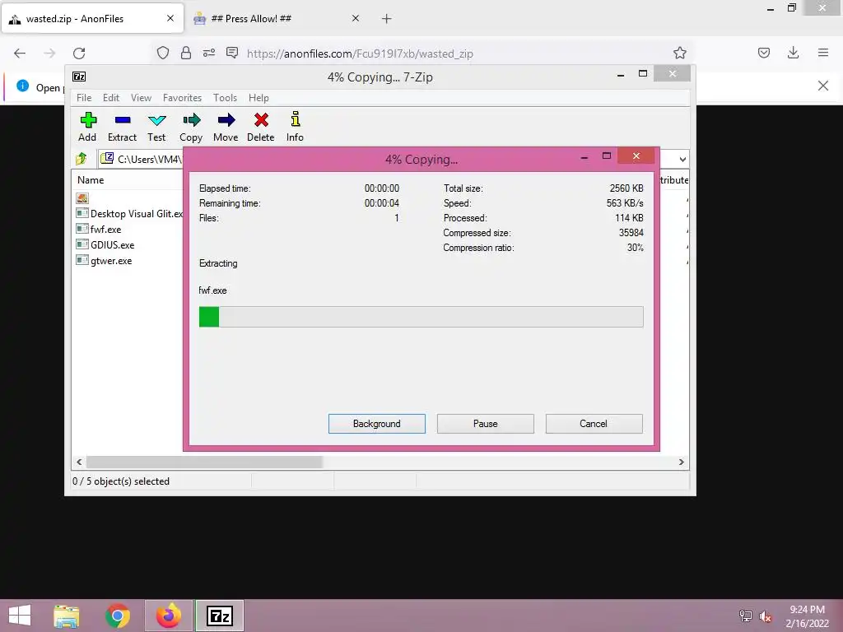Go back in Firefox

click(x=20, y=53)
